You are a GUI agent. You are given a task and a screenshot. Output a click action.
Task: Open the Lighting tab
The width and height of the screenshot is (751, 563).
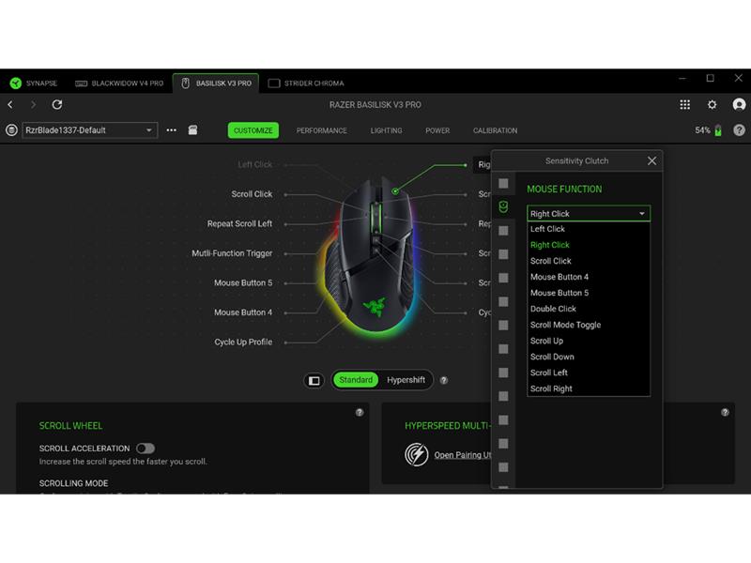pyautogui.click(x=386, y=130)
